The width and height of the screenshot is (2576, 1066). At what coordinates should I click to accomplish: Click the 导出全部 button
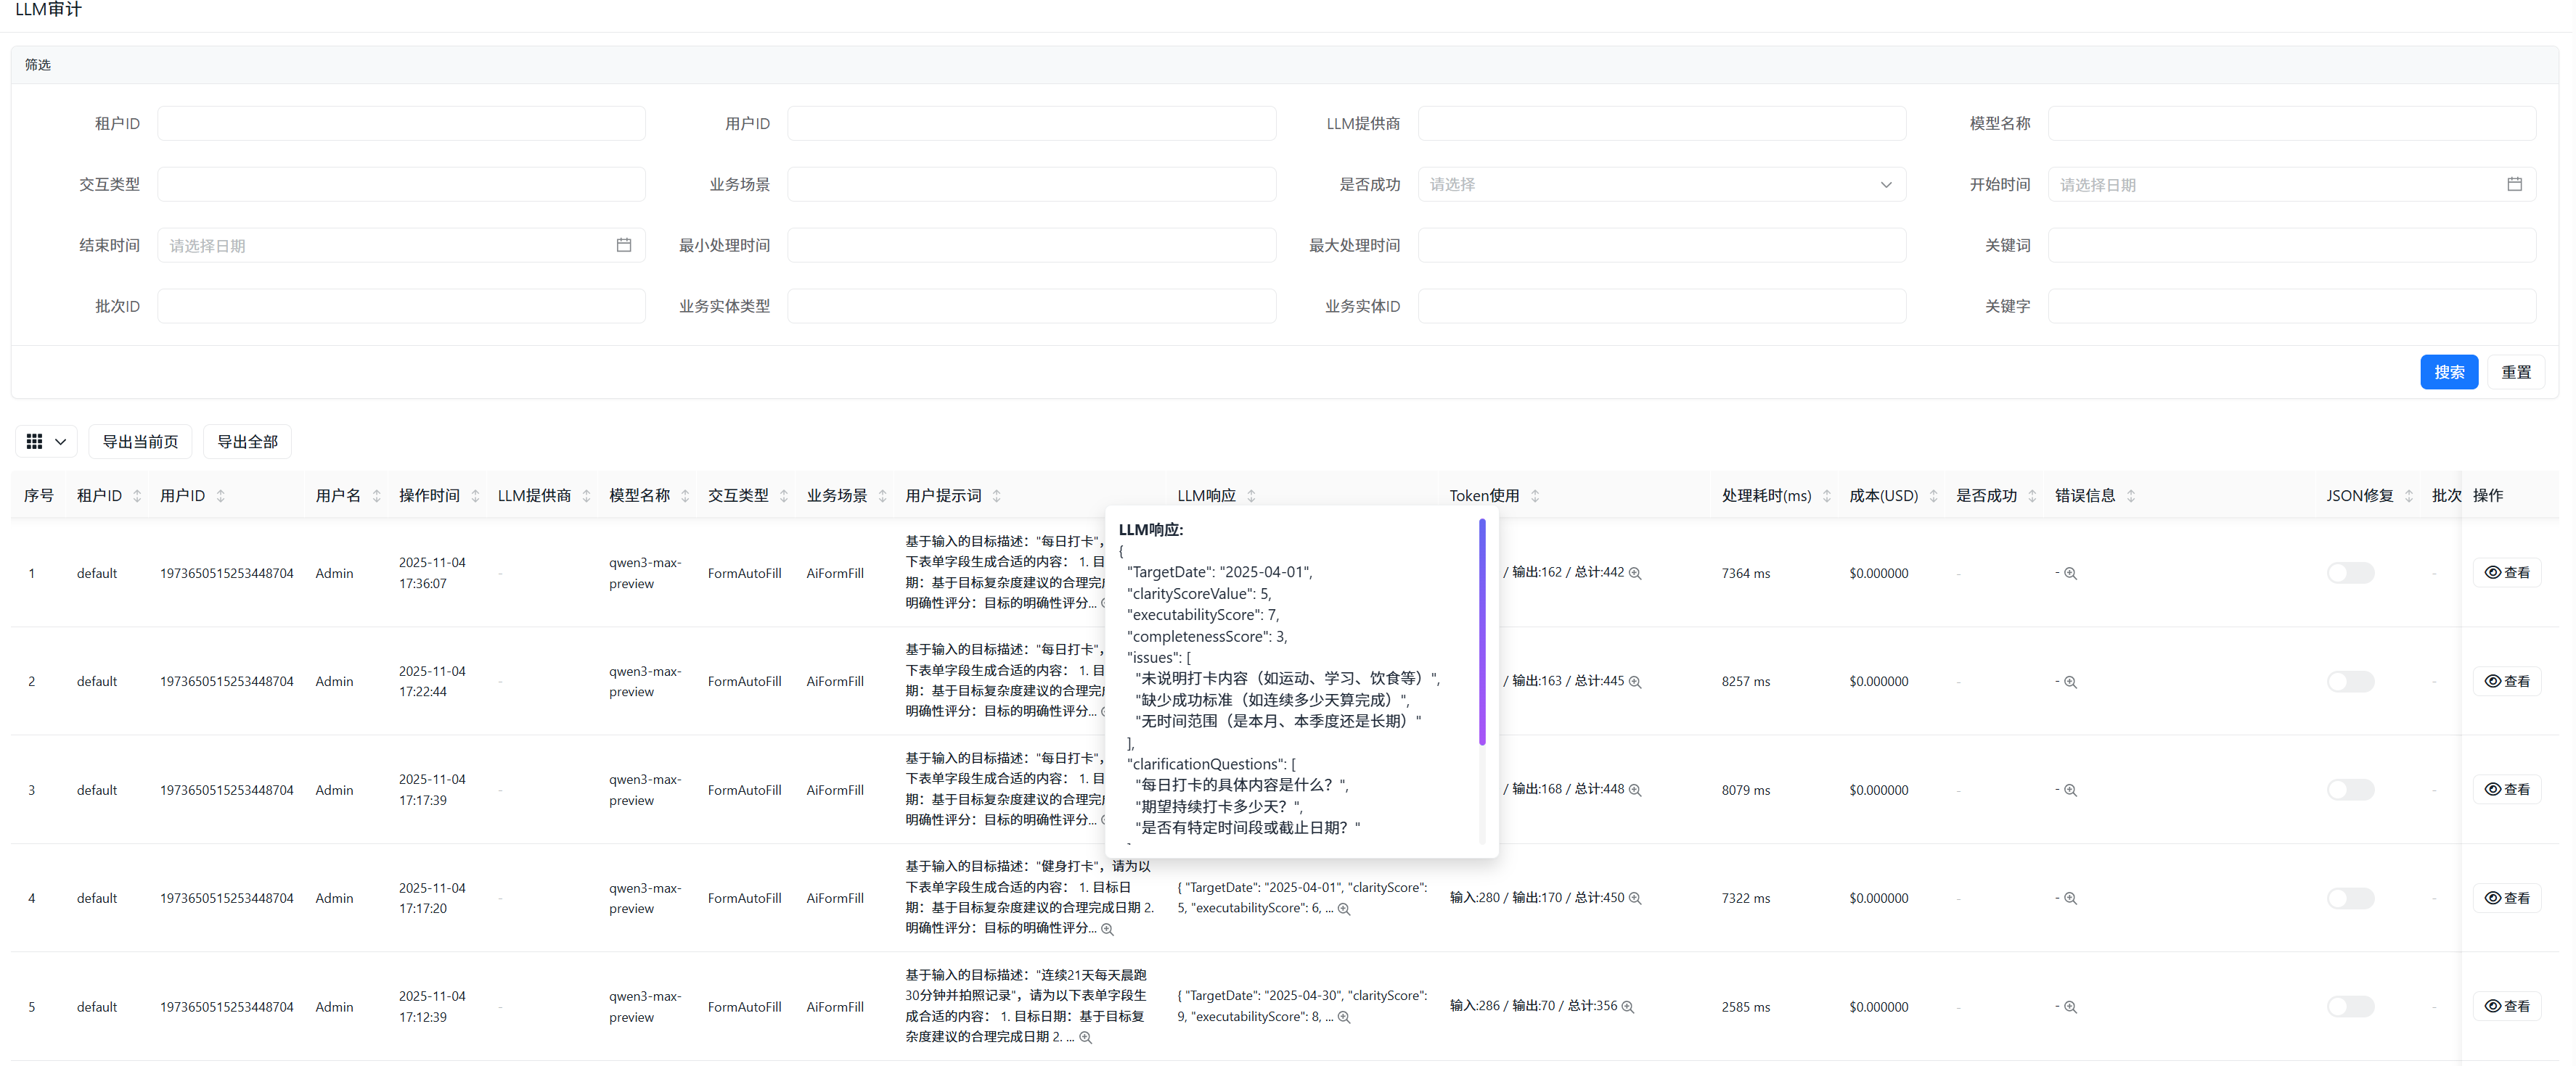247,442
